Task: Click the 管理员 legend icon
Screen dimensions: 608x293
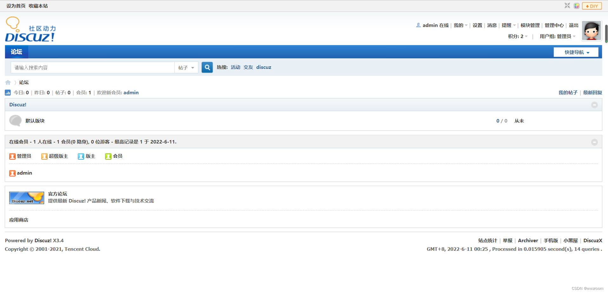Action: (x=12, y=156)
